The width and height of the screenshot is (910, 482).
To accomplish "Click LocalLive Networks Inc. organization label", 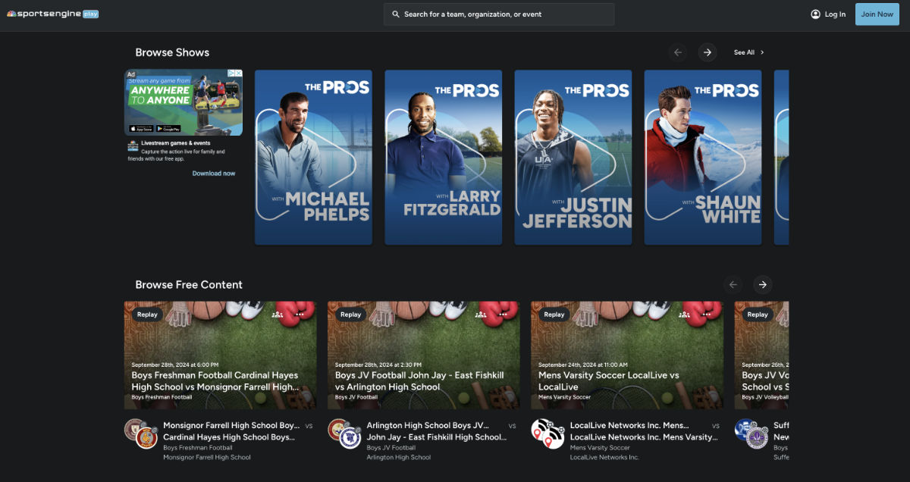I will click(x=604, y=458).
